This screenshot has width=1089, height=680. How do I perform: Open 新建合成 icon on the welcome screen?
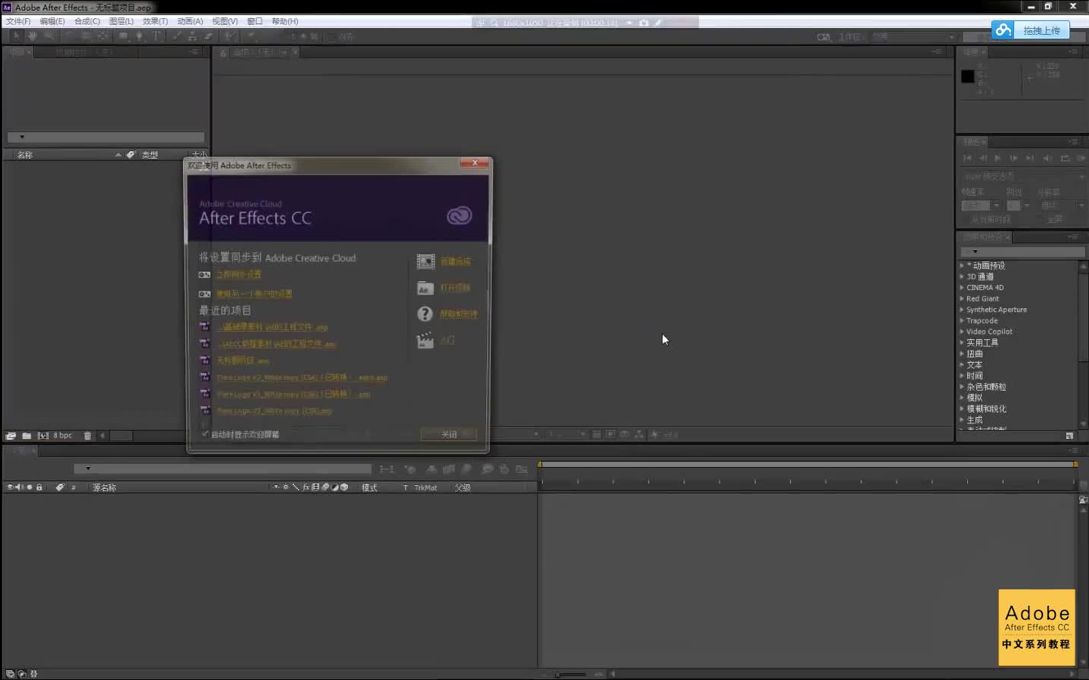tap(424, 261)
